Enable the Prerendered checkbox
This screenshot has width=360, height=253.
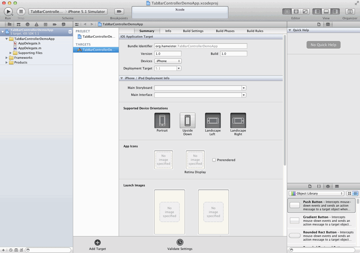click(x=214, y=160)
